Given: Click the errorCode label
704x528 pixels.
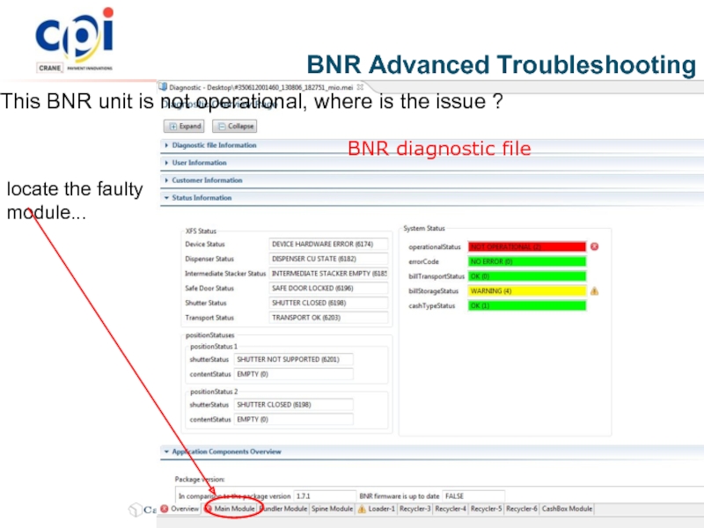Looking at the screenshot, I should [423, 261].
